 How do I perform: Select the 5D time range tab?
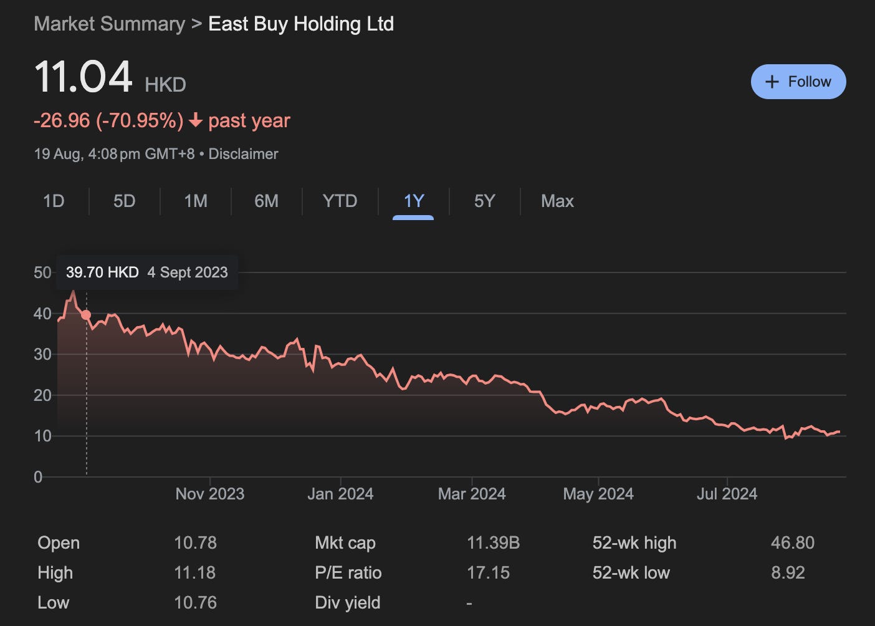124,201
